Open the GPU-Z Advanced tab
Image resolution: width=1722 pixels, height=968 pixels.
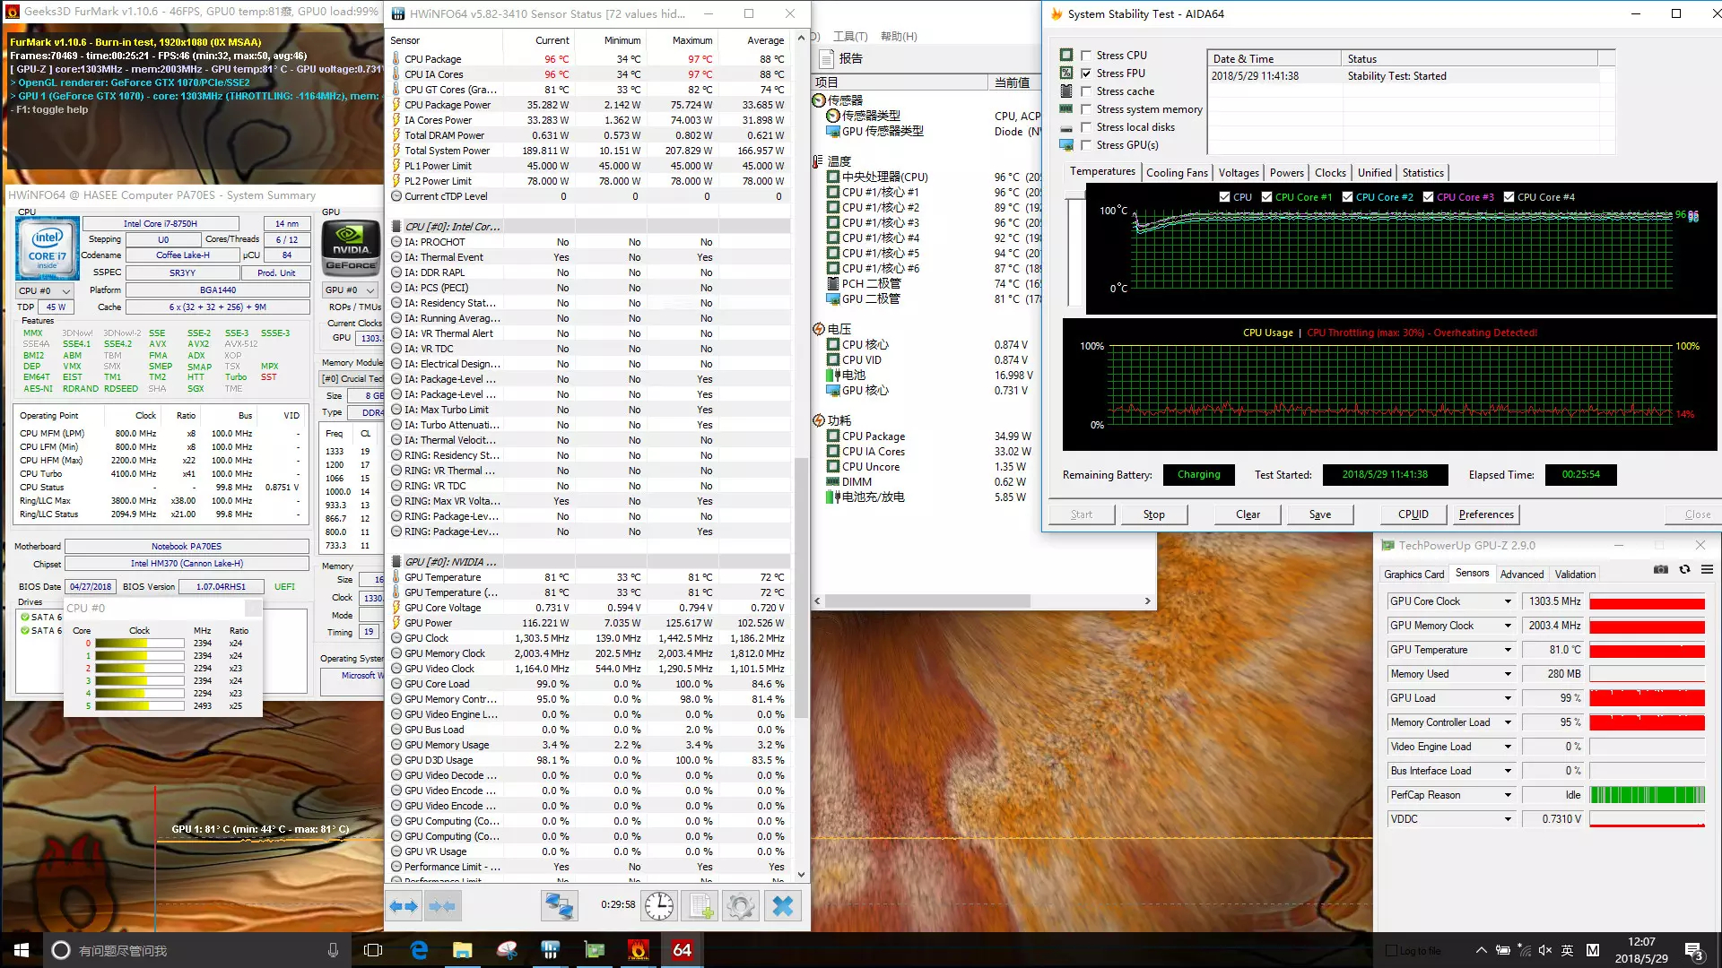1521,575
